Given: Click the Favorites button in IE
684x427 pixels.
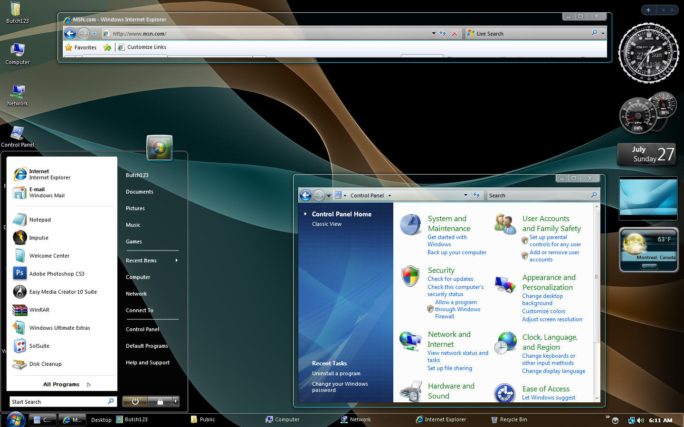Looking at the screenshot, I should point(81,47).
